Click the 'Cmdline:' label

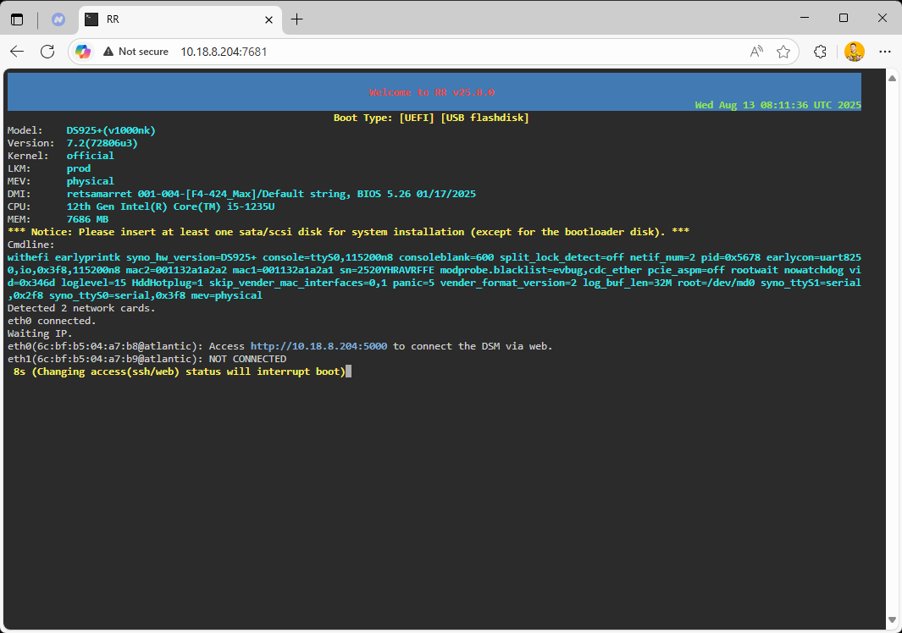tap(31, 245)
